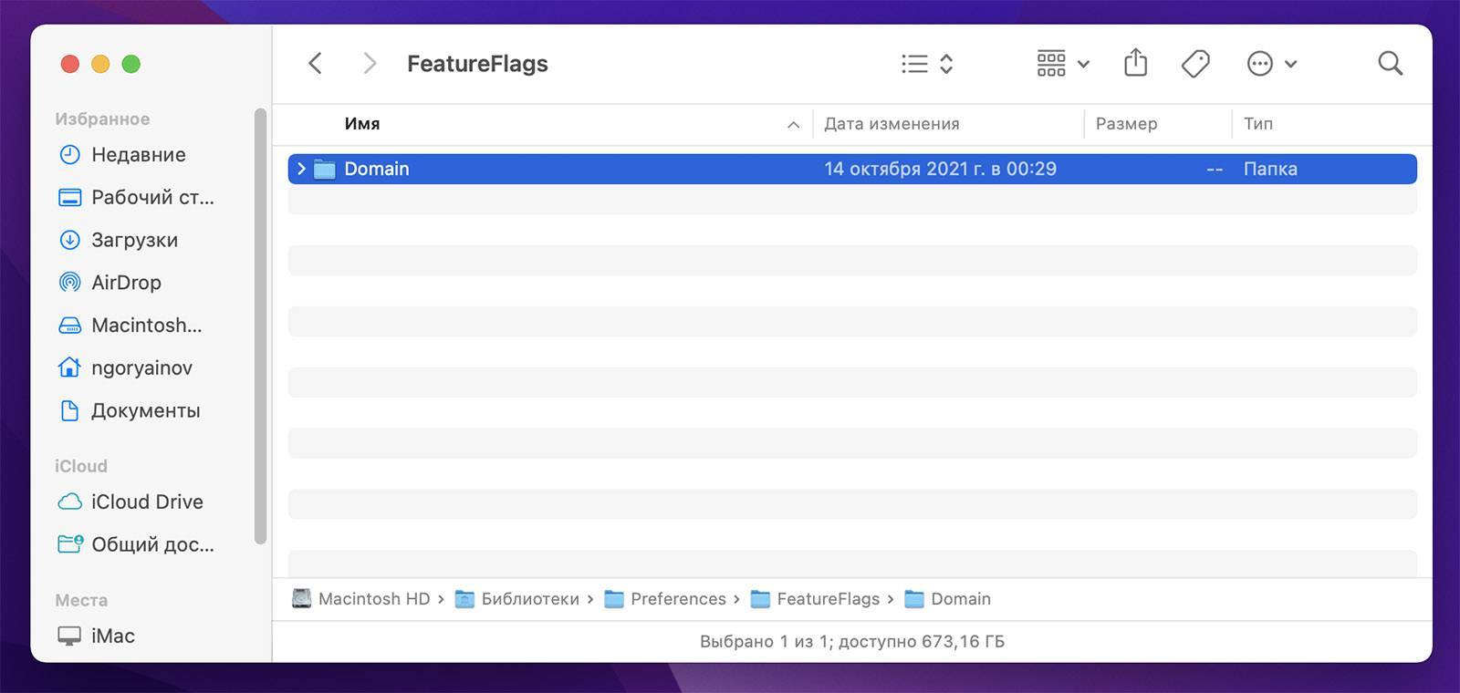Go to ngoryainov home folder
The image size is (1460, 693).
(141, 367)
